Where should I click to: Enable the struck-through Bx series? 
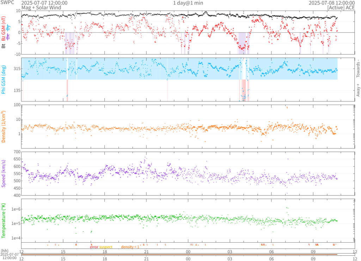point(8,36)
